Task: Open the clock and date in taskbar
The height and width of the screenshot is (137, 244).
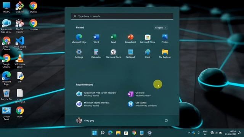Action: coord(230,133)
